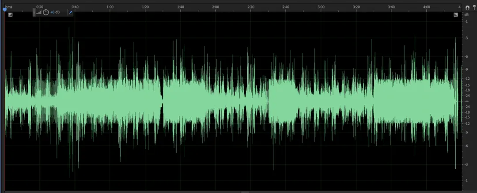Click the fade in handle
Screen dimensions: 477x193
coord(10,15)
